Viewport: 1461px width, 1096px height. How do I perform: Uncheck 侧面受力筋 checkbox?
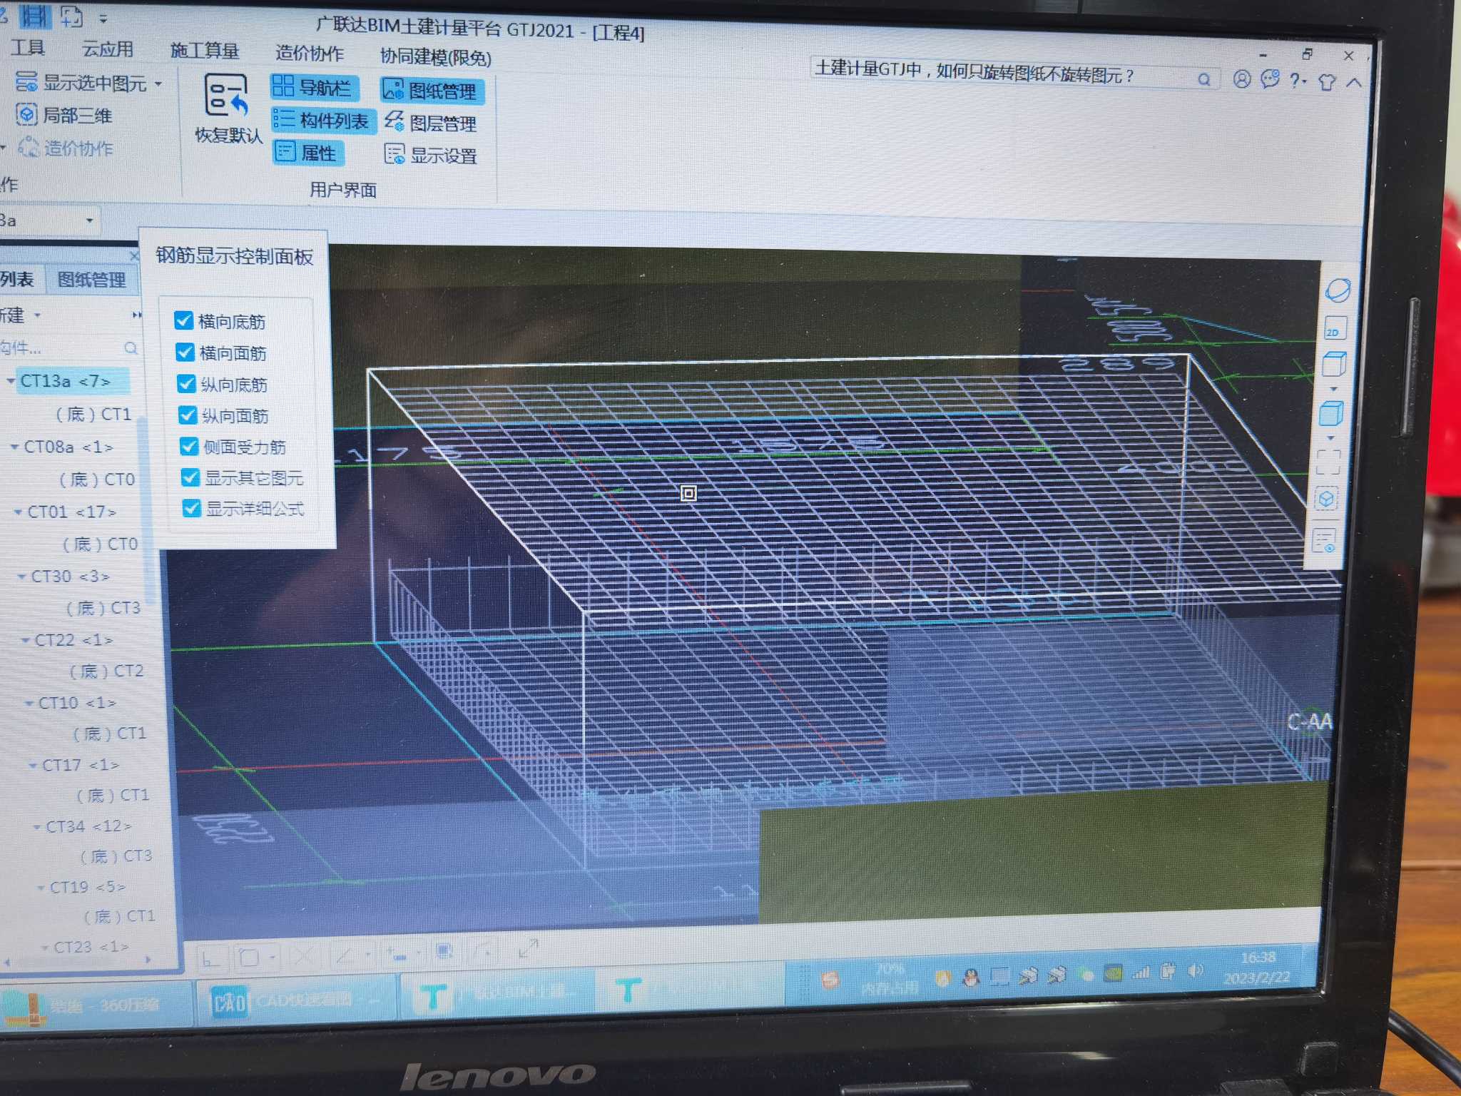pyautogui.click(x=189, y=446)
